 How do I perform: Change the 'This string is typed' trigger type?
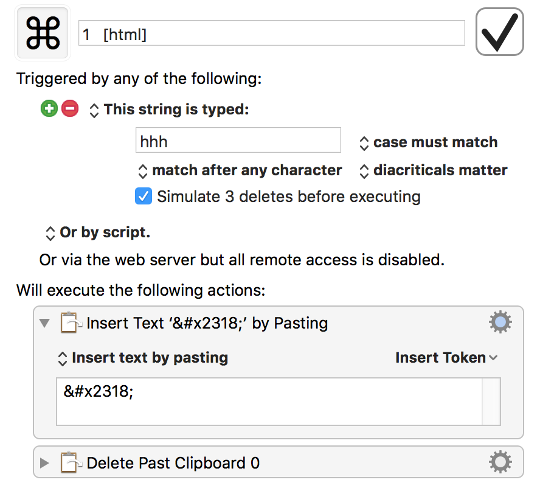(x=169, y=110)
